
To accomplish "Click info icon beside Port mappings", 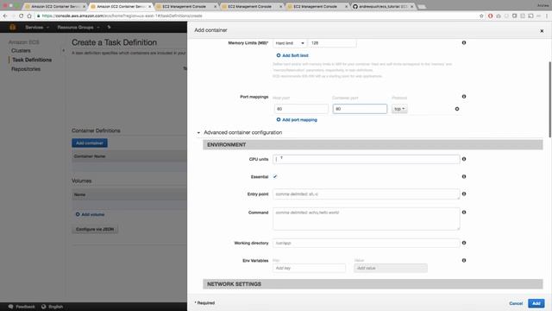I will pyautogui.click(x=464, y=97).
